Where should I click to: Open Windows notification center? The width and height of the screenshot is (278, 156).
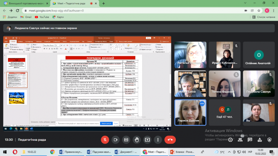[x=271, y=152]
